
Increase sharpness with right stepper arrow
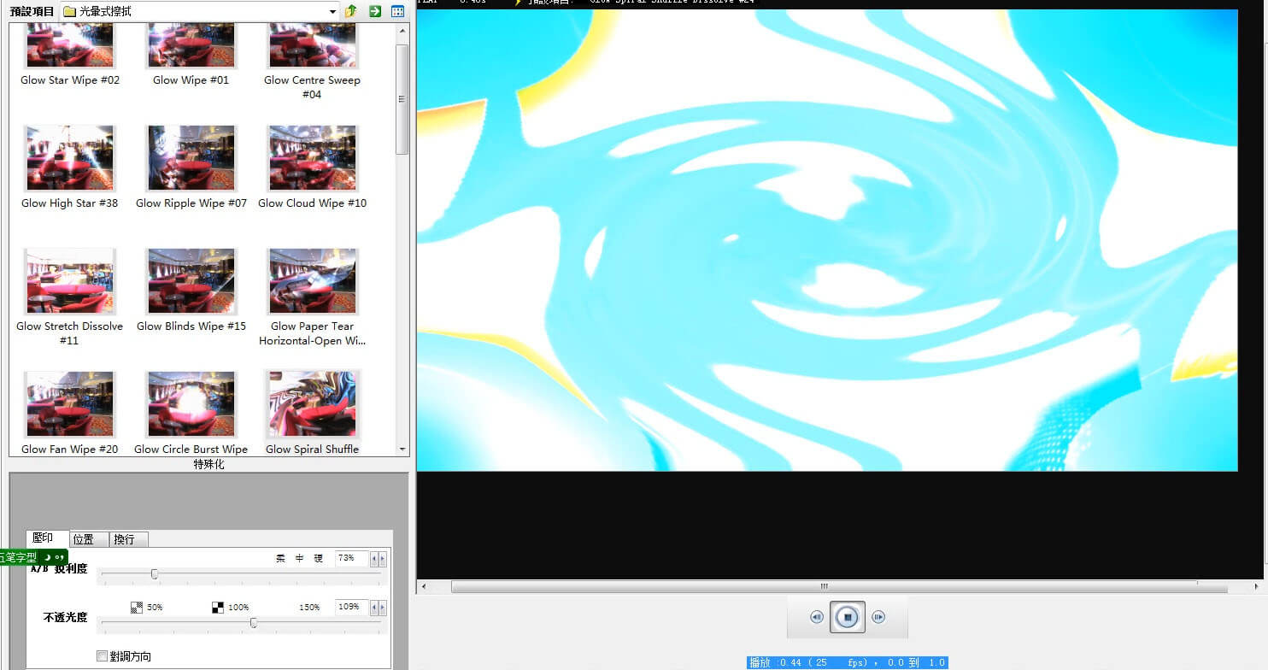[x=383, y=559]
